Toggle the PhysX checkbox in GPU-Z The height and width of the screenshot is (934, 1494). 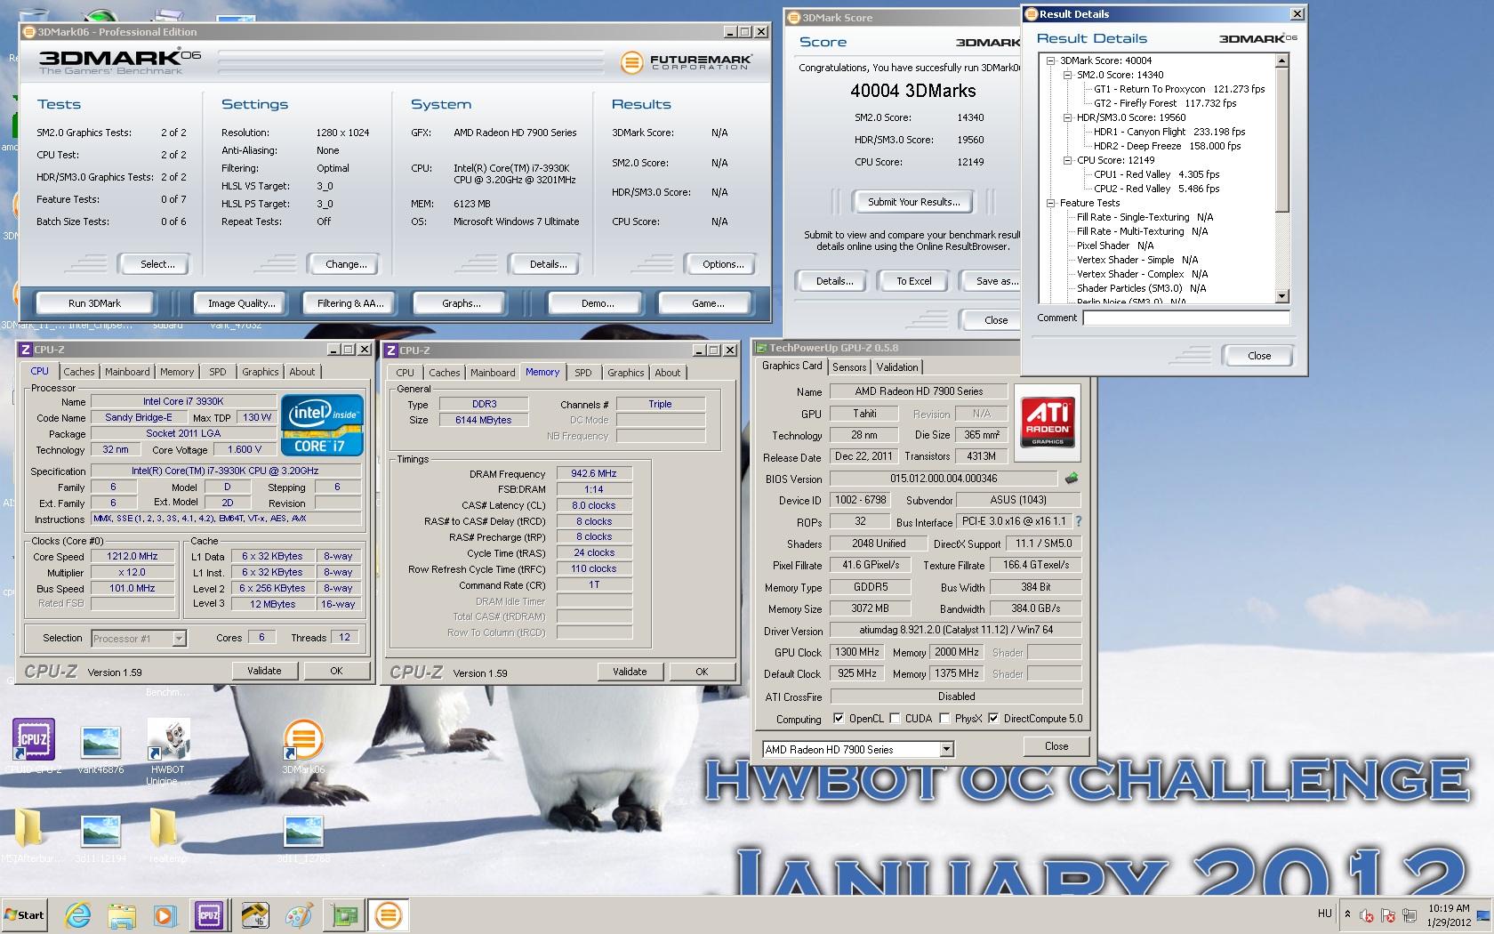click(944, 719)
